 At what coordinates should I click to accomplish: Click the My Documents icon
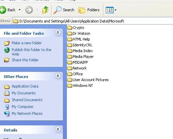coord(7,93)
